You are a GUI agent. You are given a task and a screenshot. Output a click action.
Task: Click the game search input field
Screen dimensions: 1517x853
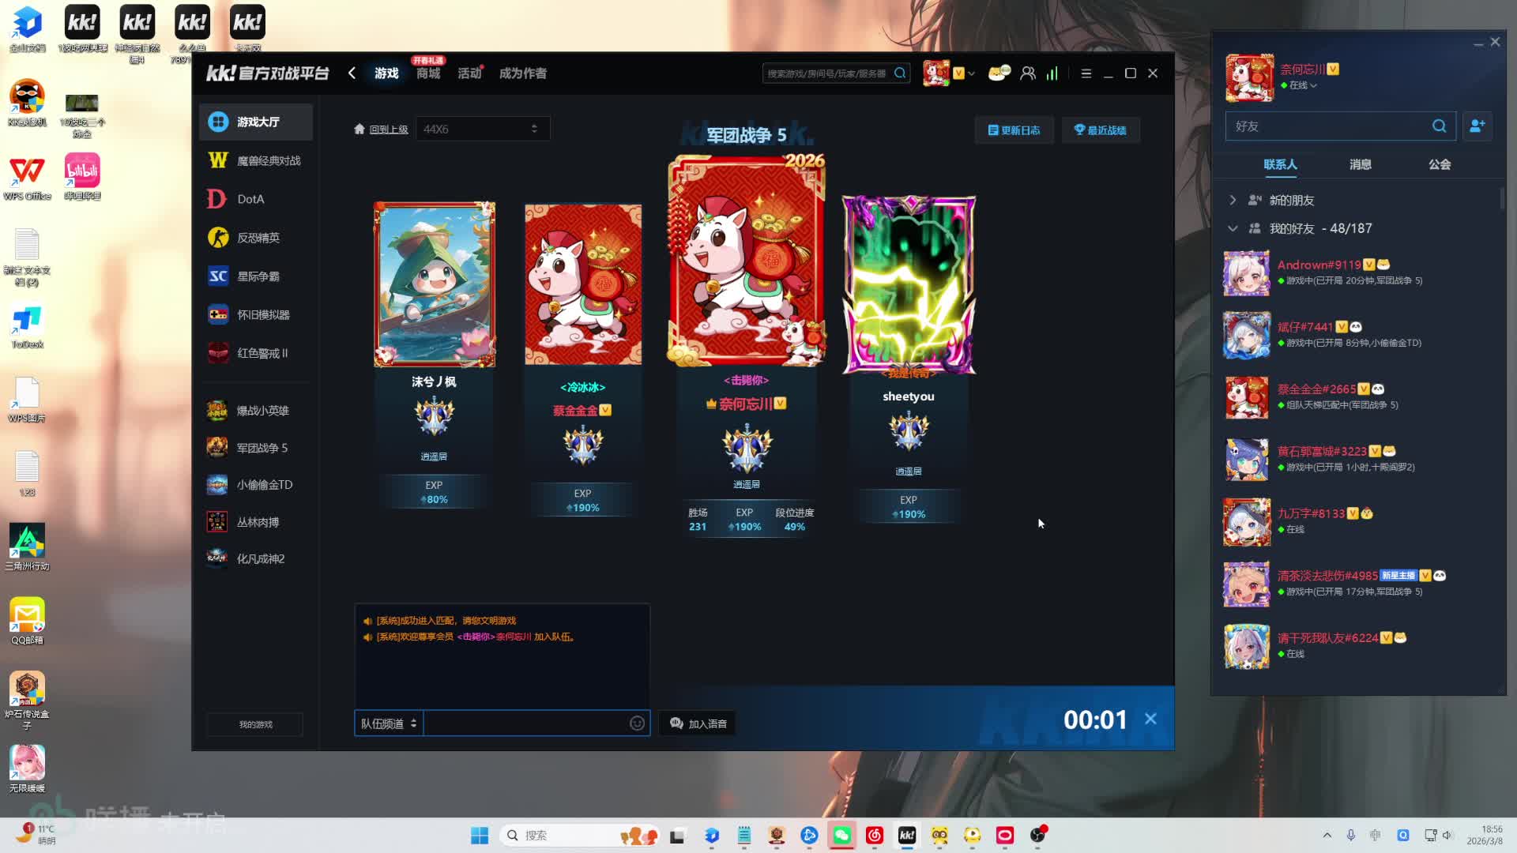tap(826, 73)
